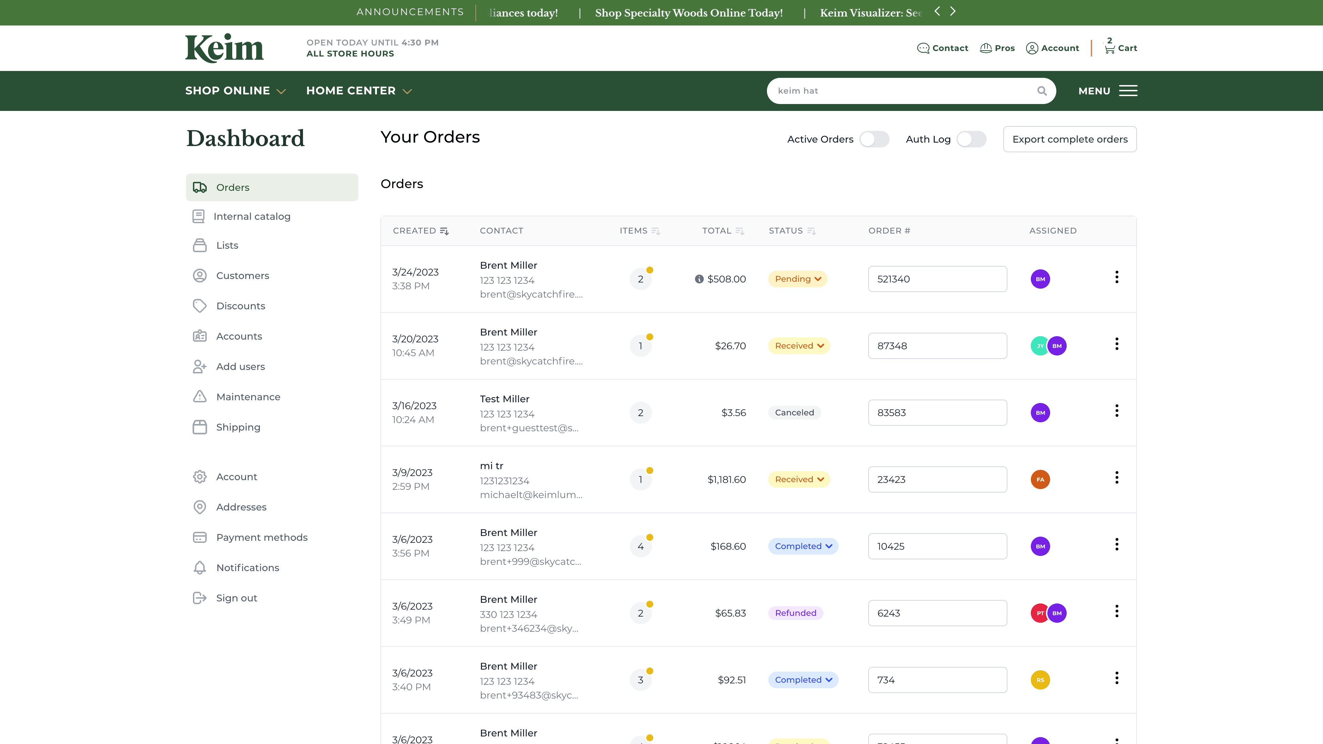Click the FA assigned avatar
This screenshot has width=1323, height=744.
(x=1040, y=479)
